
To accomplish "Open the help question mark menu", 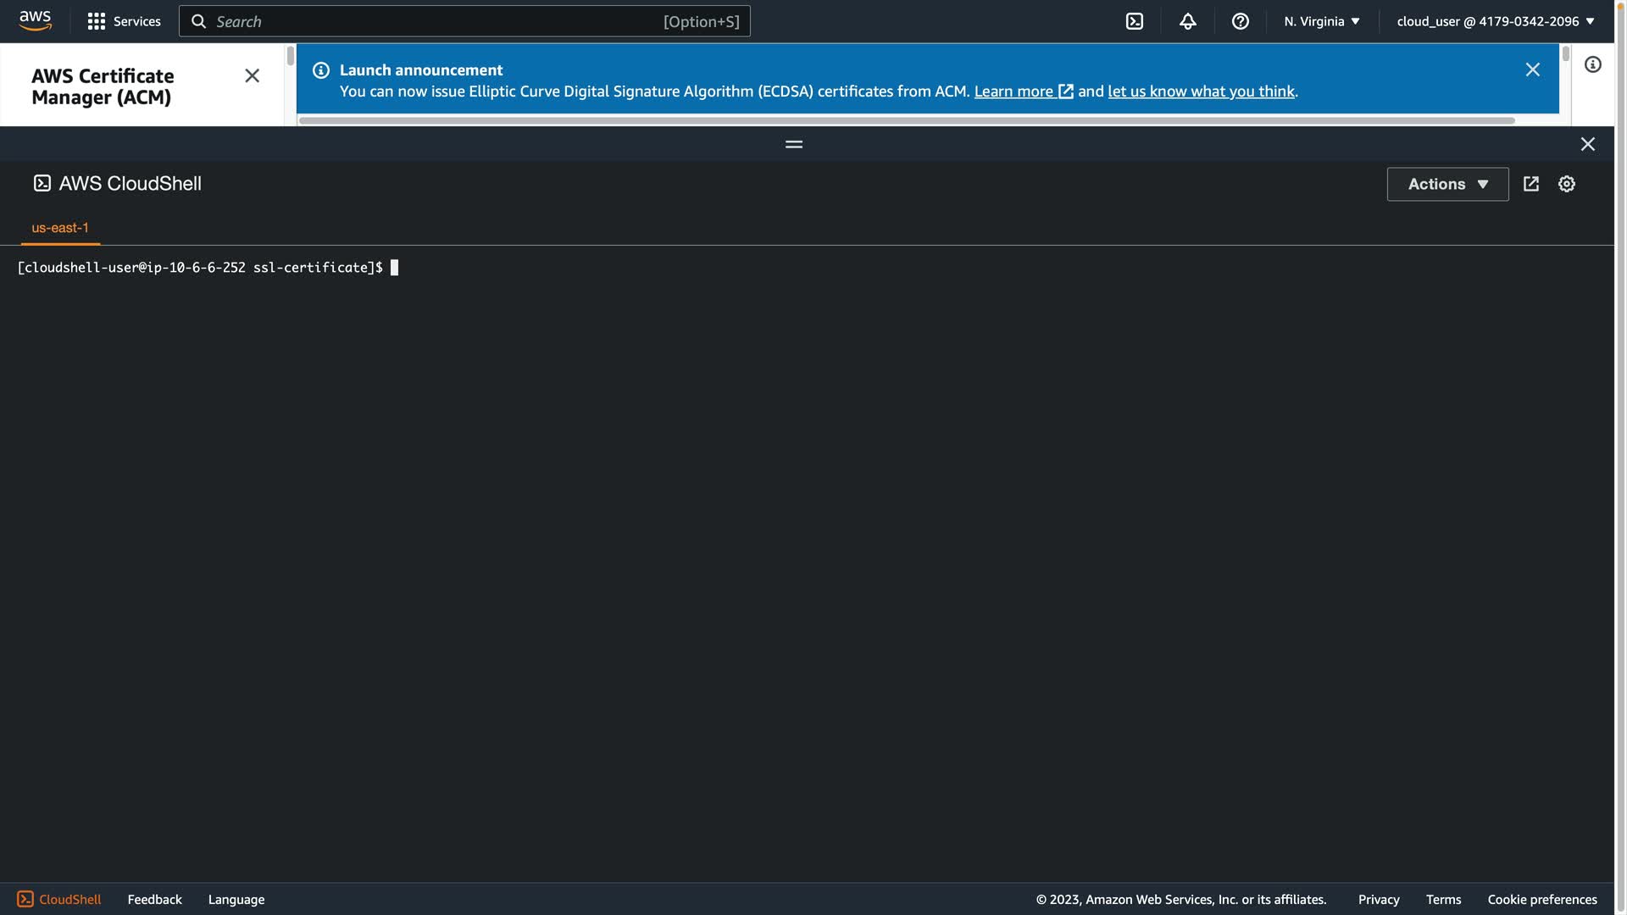I will click(1240, 21).
